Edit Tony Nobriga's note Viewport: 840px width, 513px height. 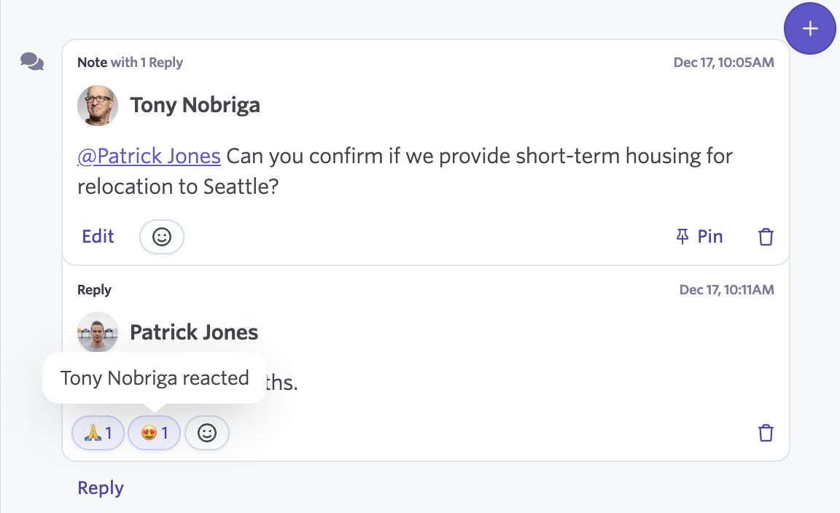point(98,236)
